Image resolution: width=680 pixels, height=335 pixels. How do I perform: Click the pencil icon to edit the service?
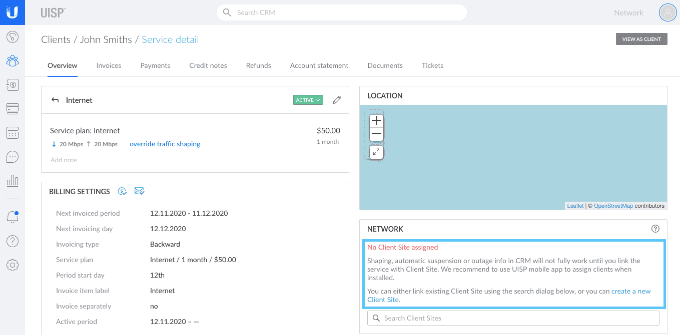(337, 100)
